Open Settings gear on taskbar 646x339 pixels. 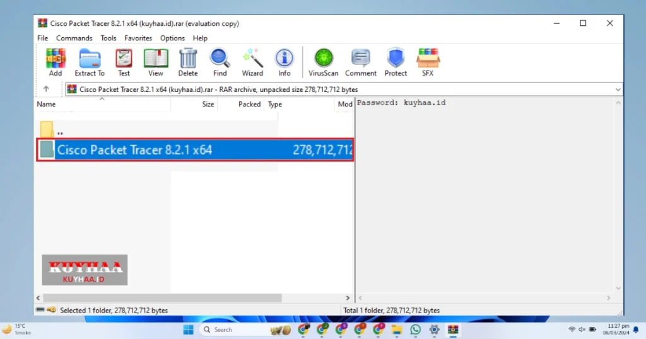click(434, 330)
